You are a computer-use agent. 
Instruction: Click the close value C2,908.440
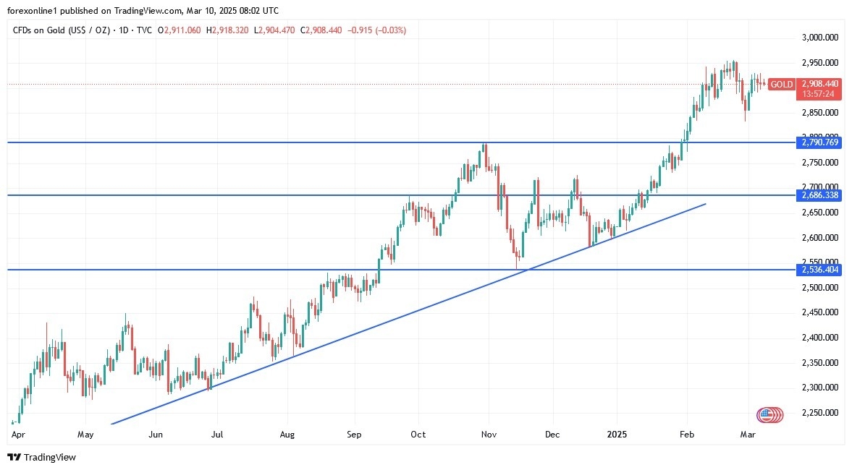321,30
